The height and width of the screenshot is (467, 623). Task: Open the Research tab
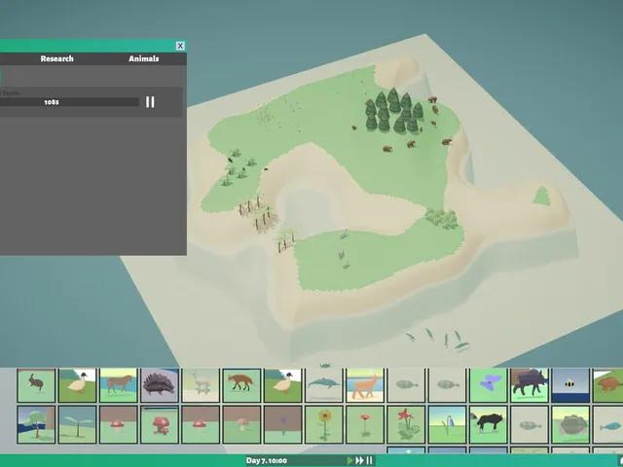[56, 58]
